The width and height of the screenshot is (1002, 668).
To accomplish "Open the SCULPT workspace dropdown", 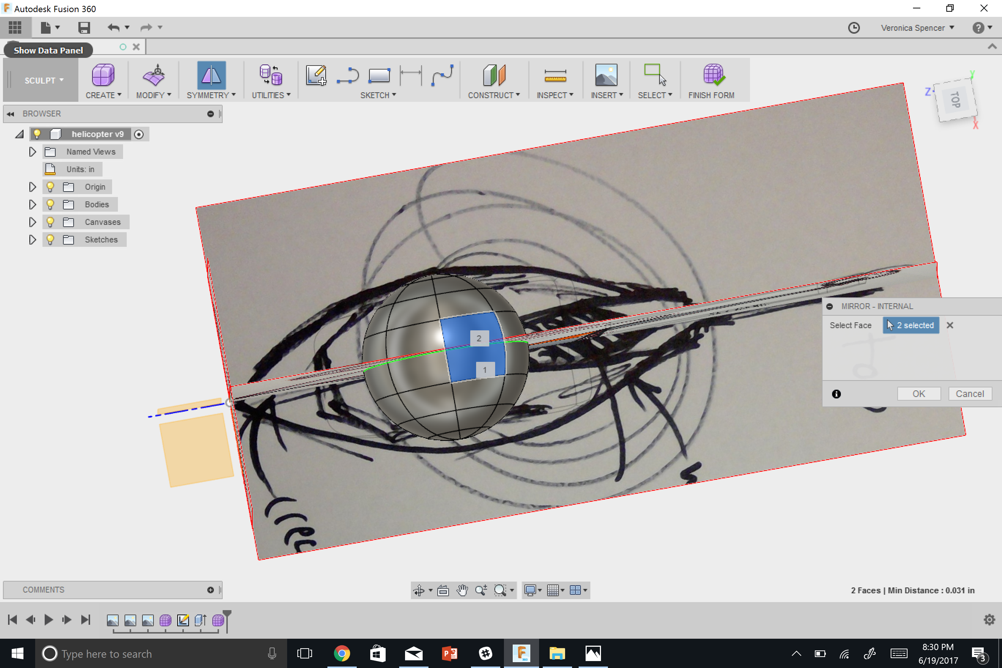I will (x=44, y=80).
